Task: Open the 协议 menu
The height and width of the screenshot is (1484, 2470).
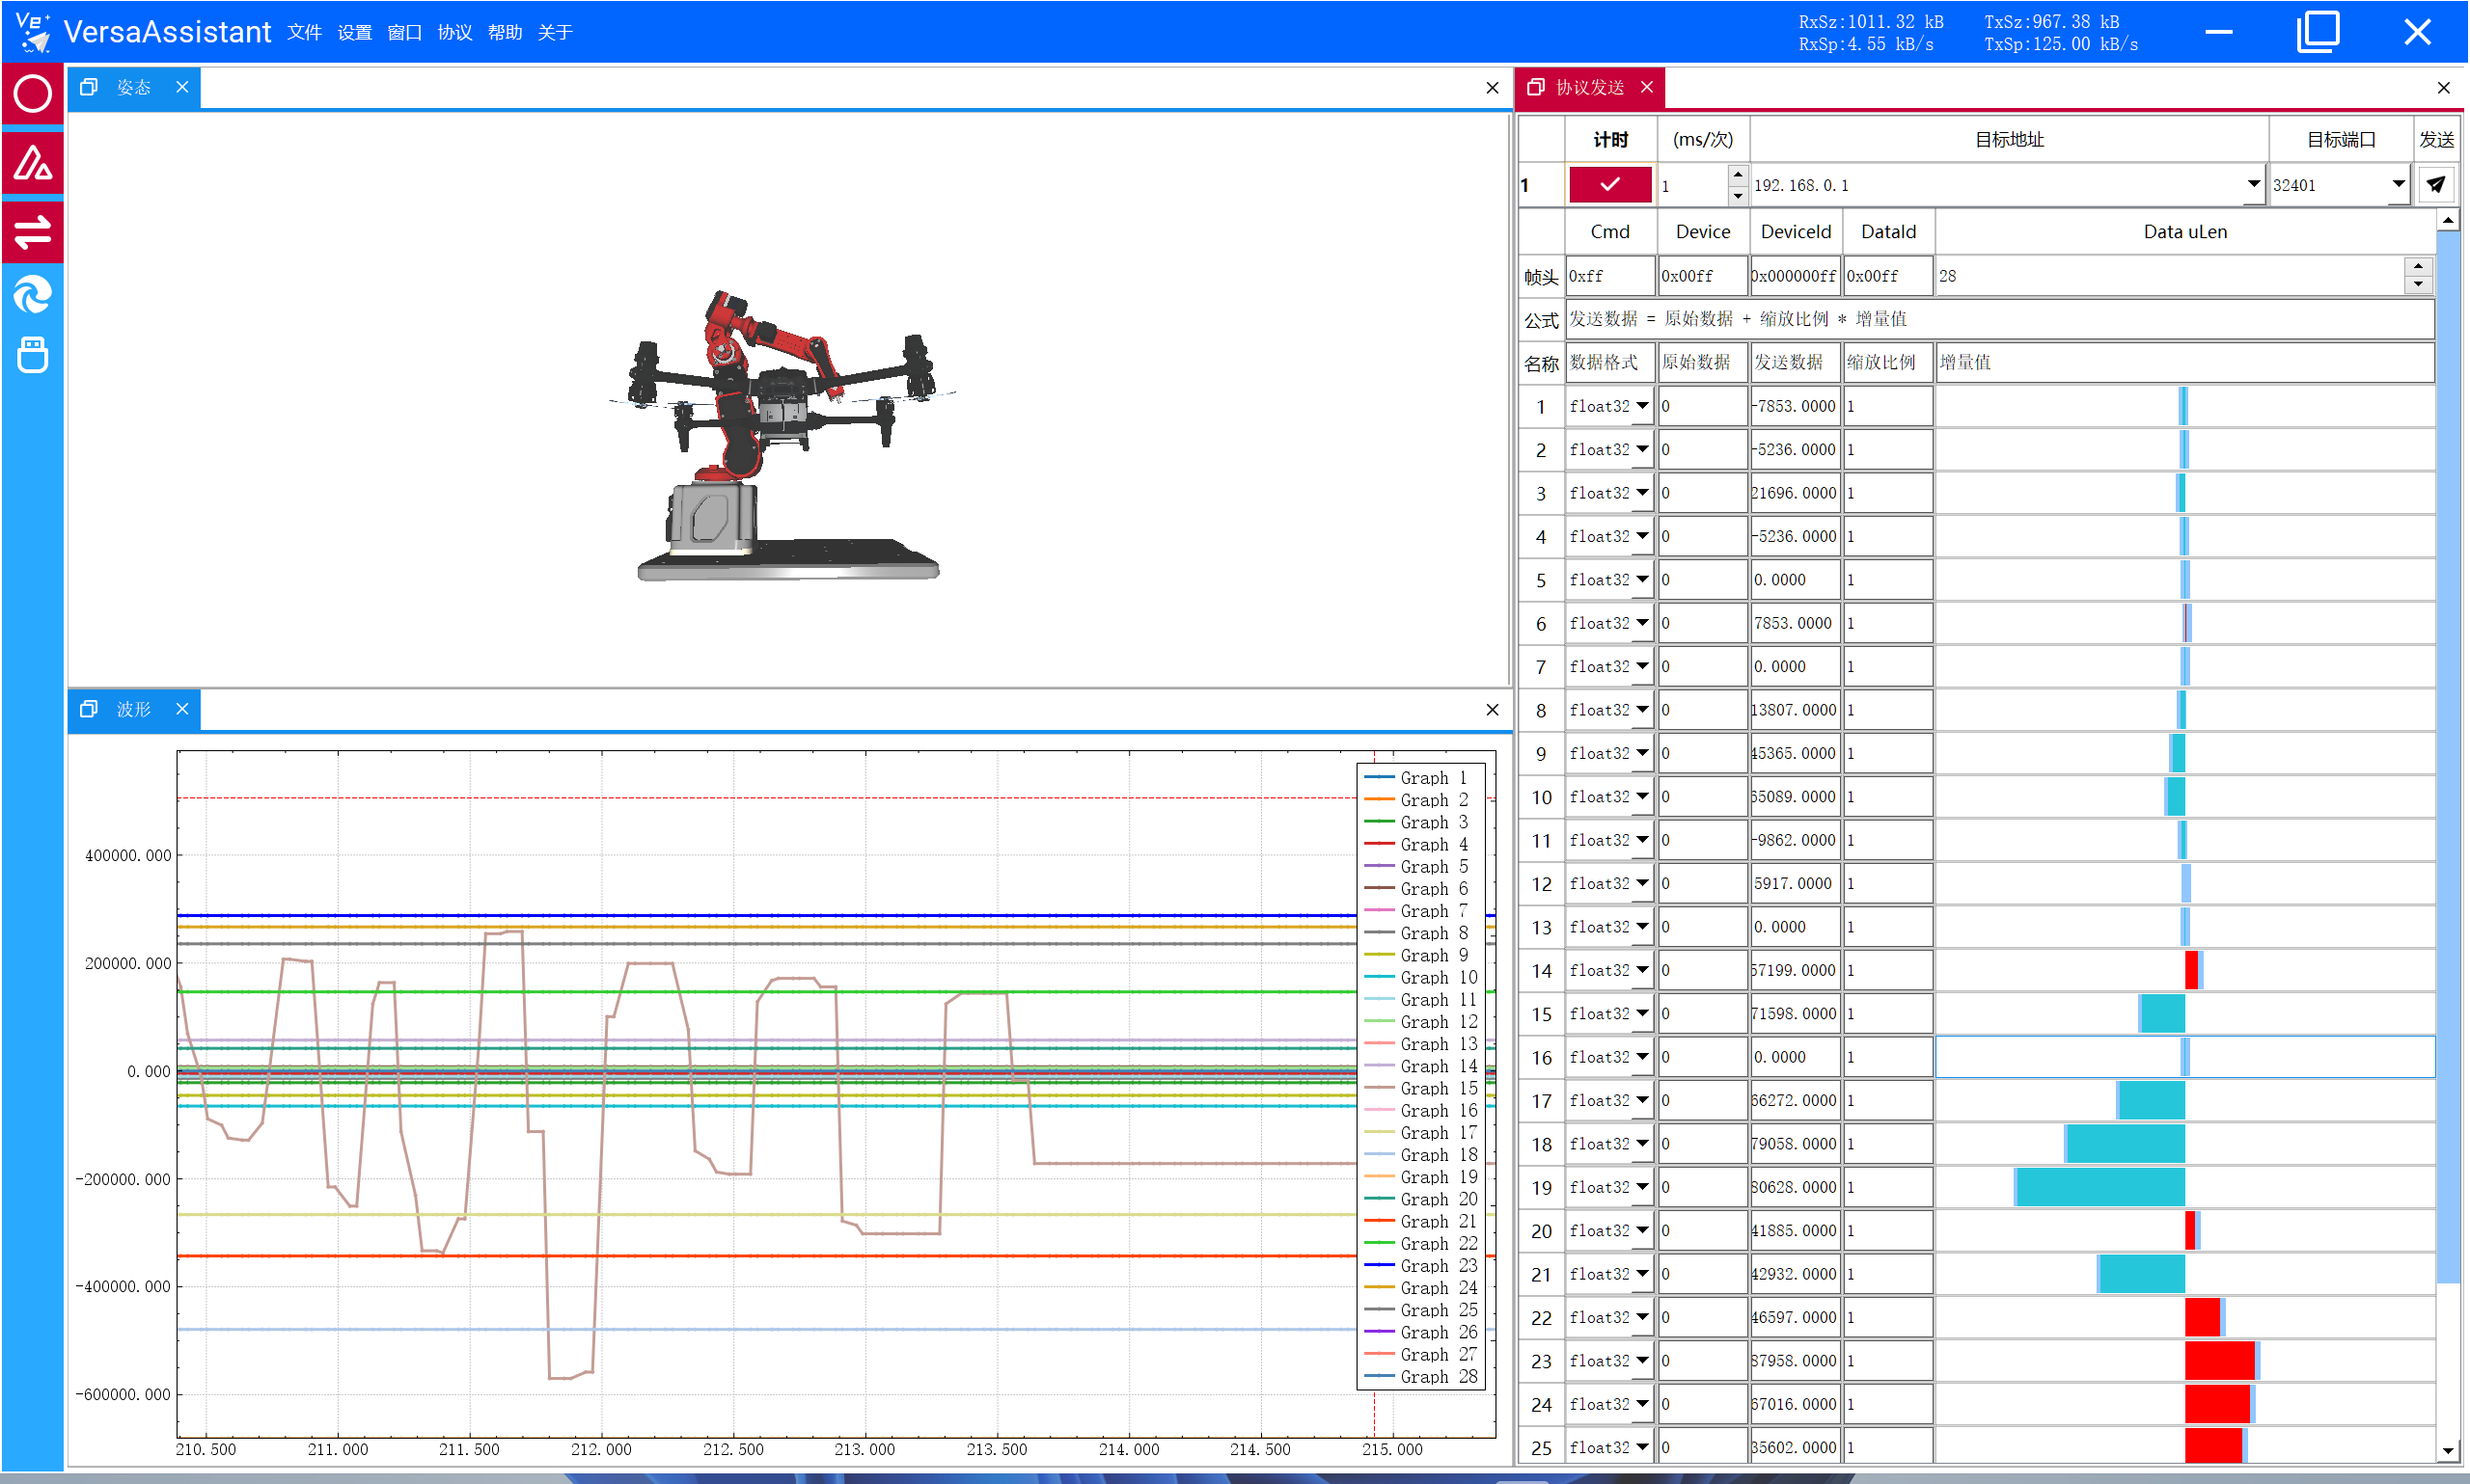Action: [454, 32]
